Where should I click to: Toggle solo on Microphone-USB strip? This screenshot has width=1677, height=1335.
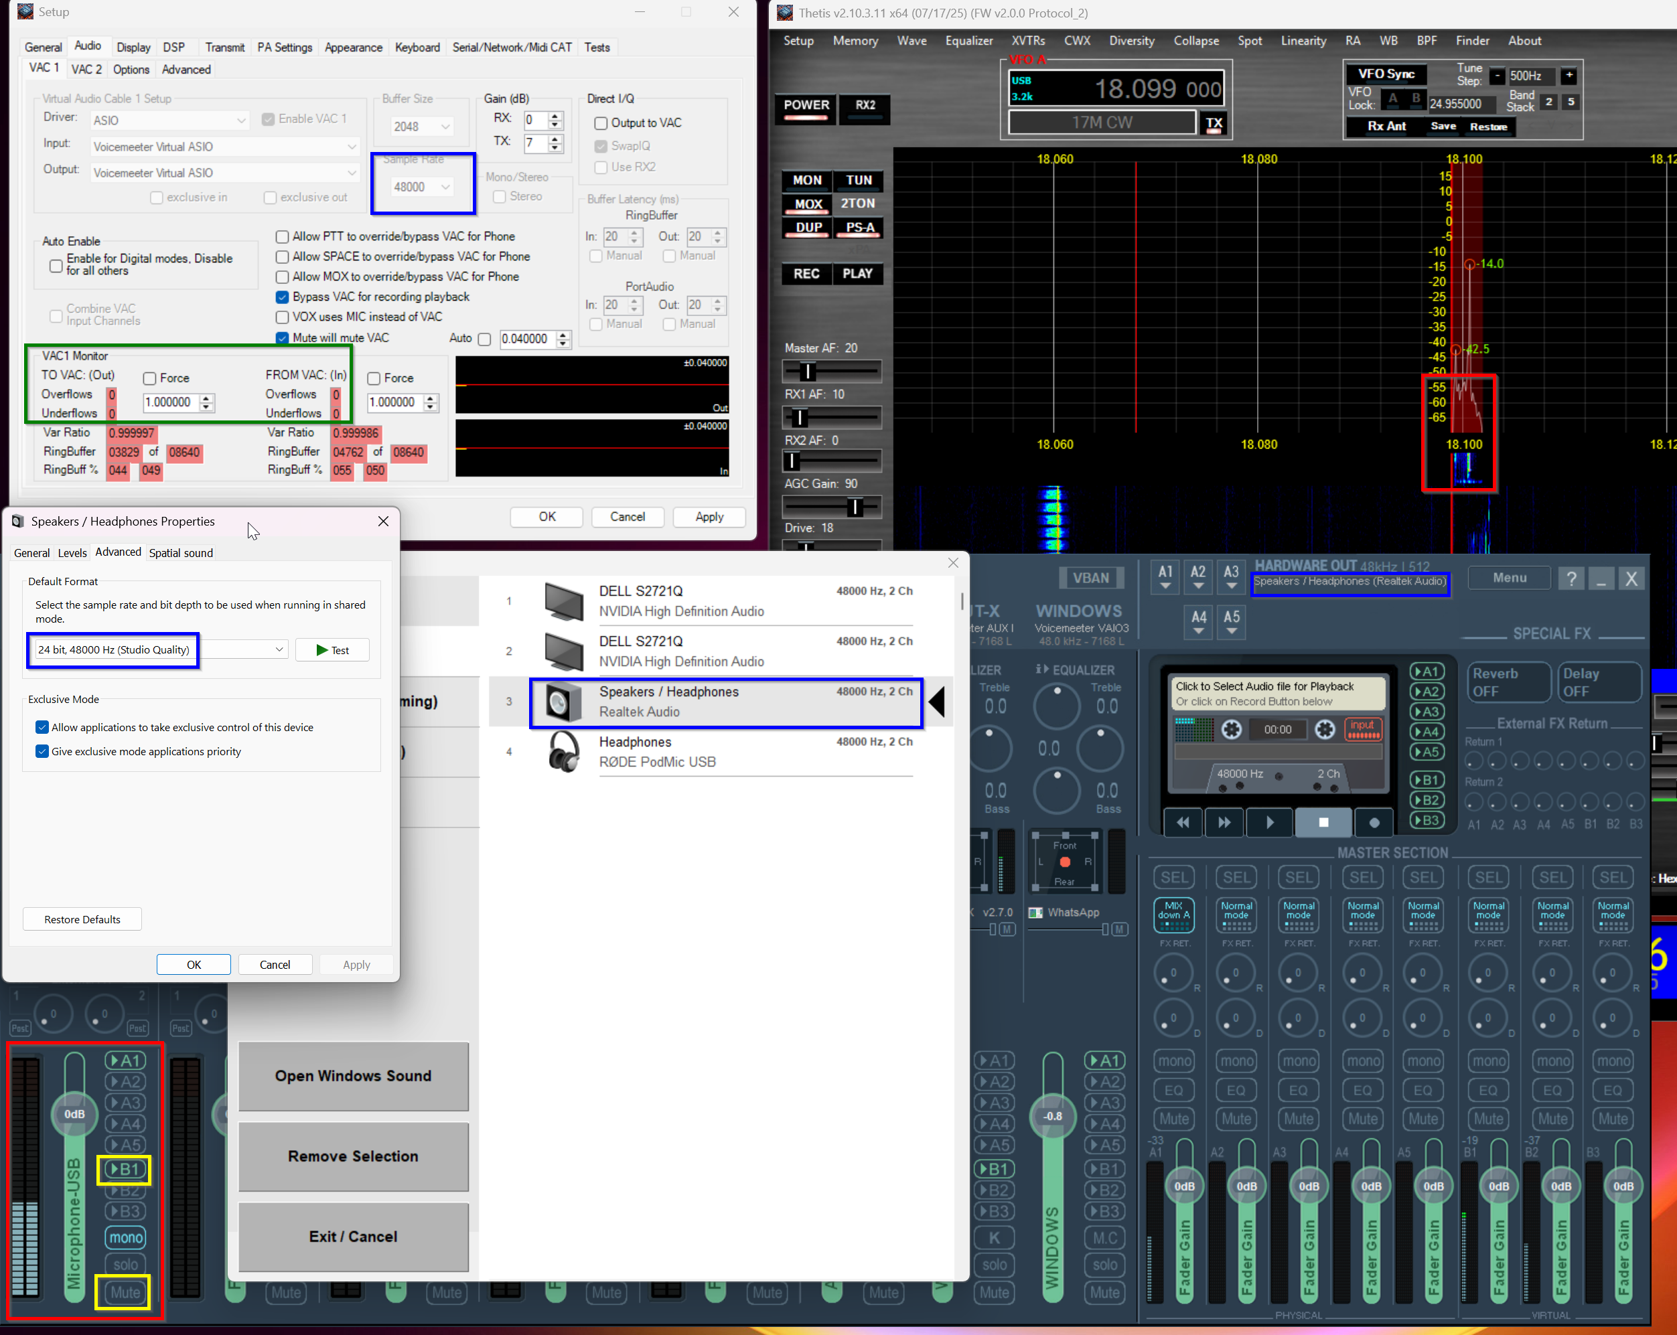click(x=125, y=1264)
